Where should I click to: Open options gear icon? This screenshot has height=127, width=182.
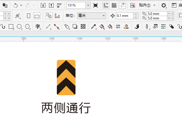point(164,5)
